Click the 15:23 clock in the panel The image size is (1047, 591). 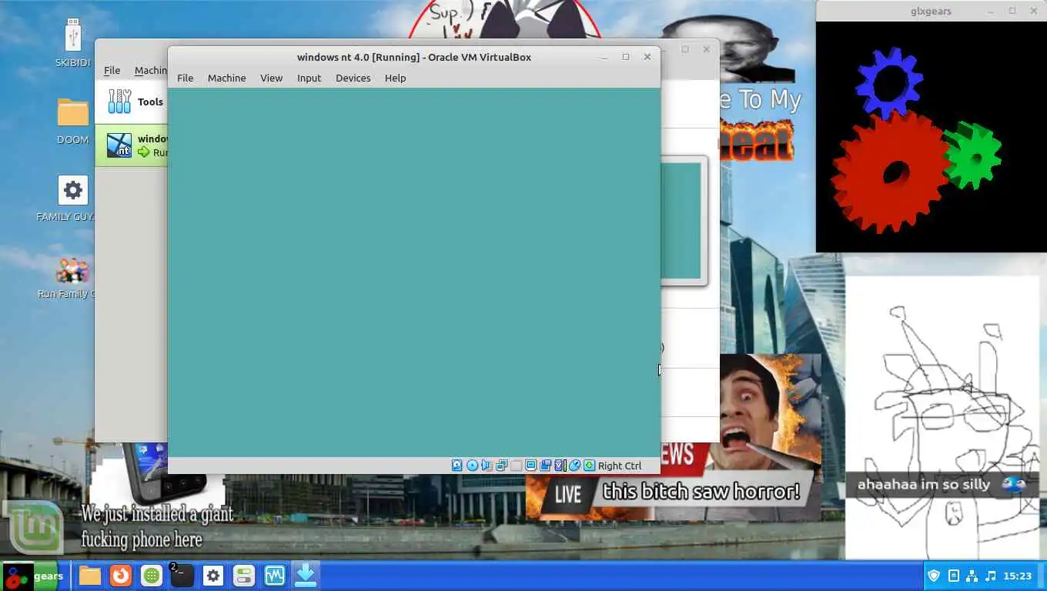(x=1018, y=576)
